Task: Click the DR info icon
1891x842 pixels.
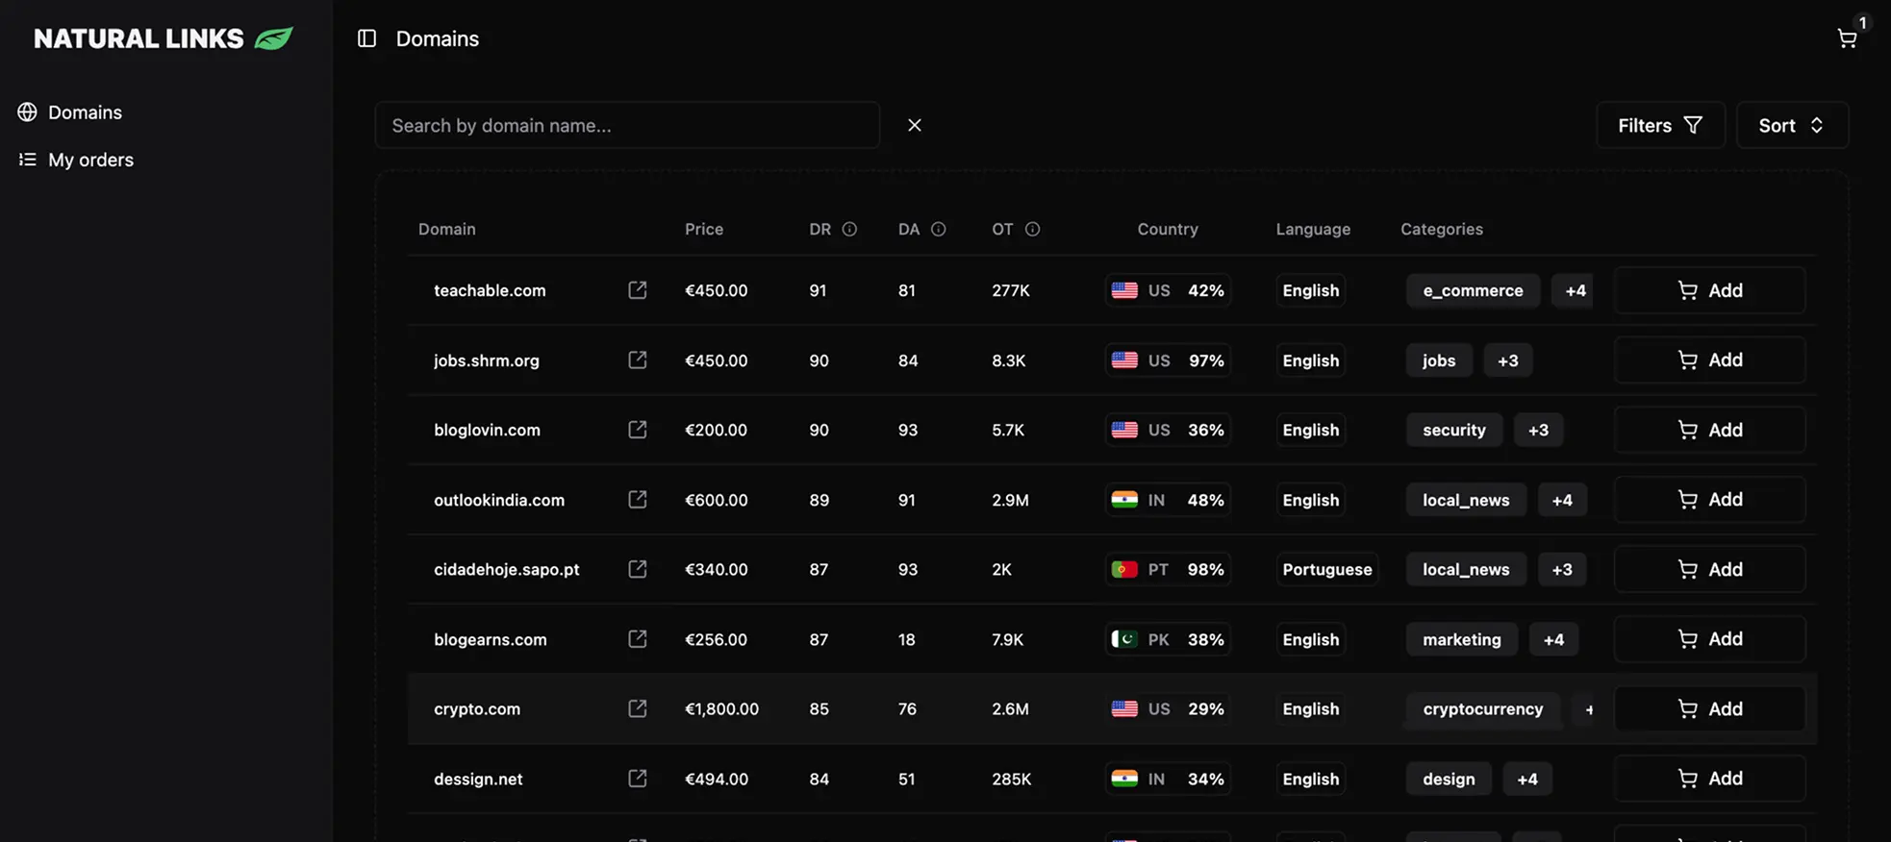Action: coord(849,229)
